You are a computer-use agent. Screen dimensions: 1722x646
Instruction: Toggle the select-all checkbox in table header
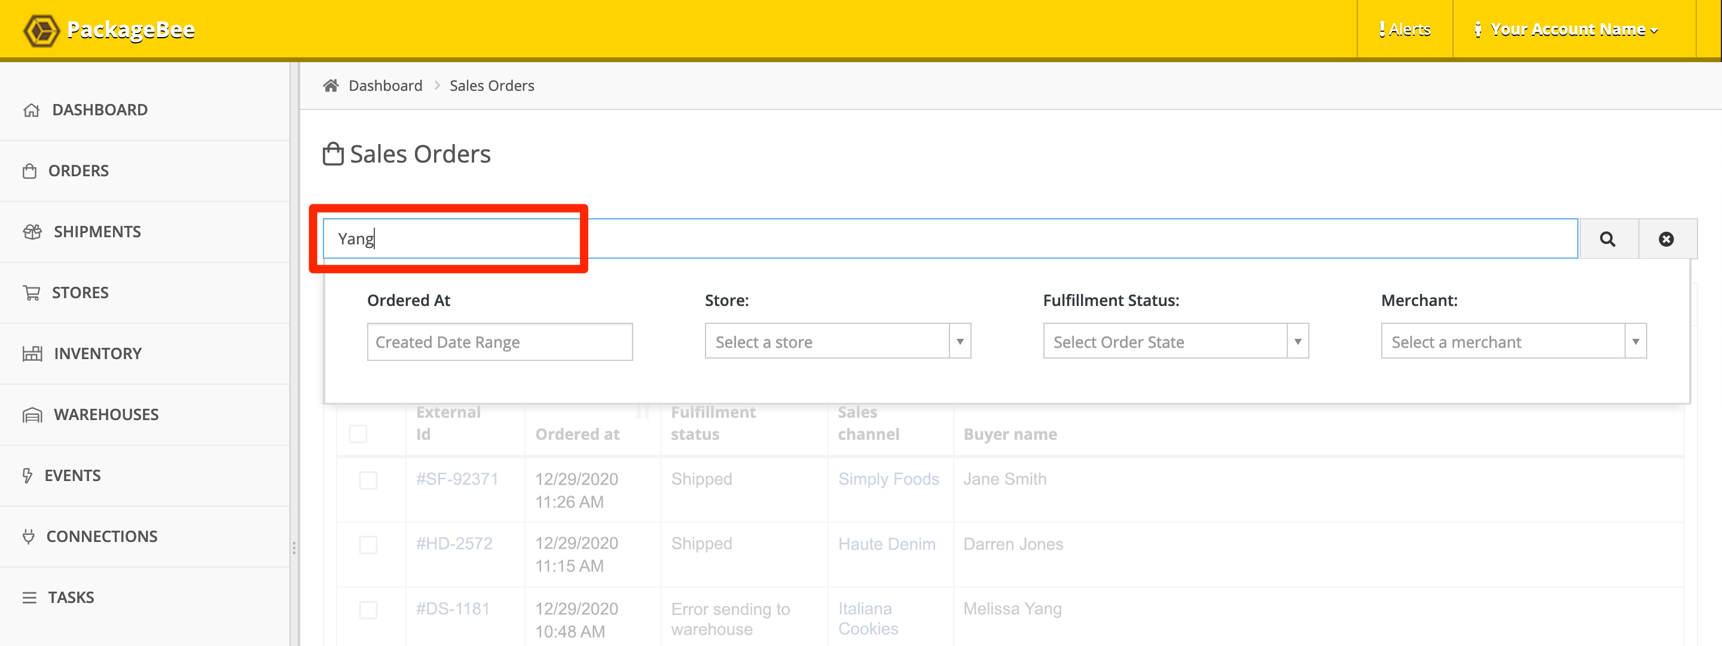coord(358,434)
